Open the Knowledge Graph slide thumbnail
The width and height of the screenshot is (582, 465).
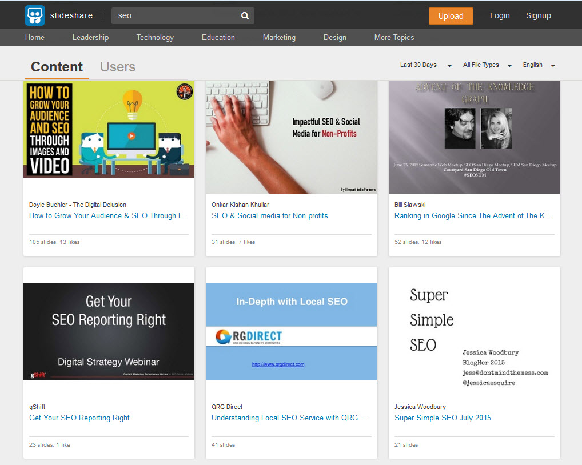click(475, 137)
